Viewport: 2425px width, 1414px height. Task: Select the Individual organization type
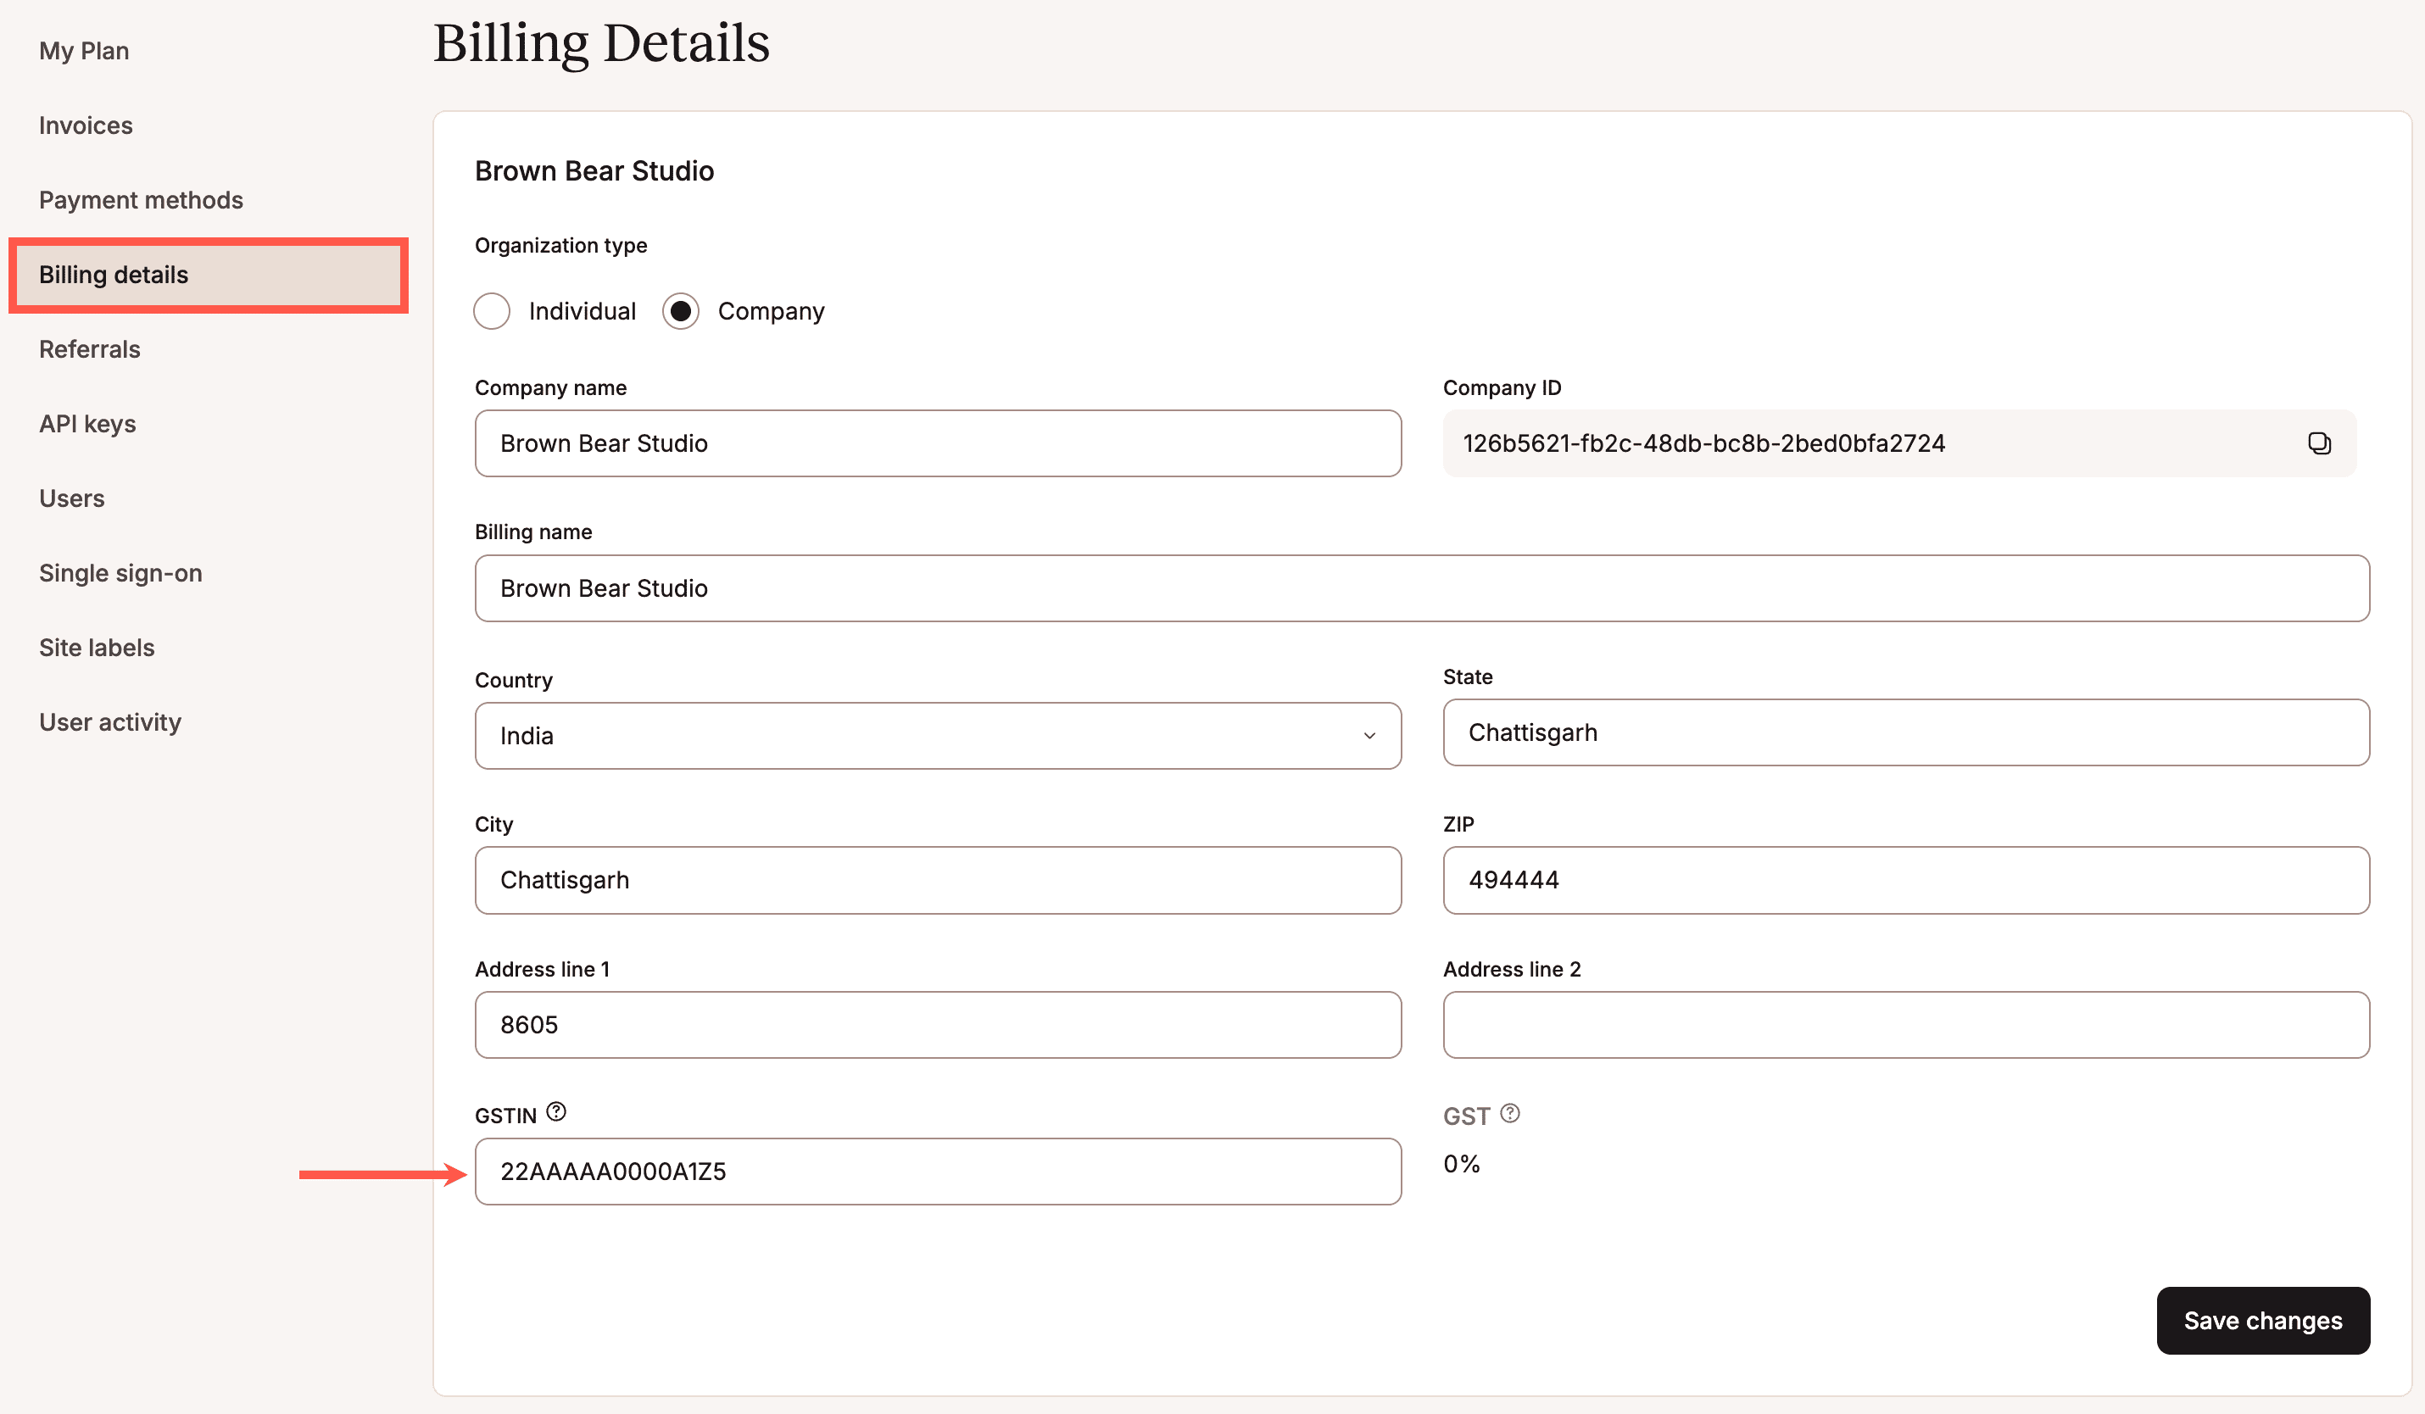[x=492, y=311]
